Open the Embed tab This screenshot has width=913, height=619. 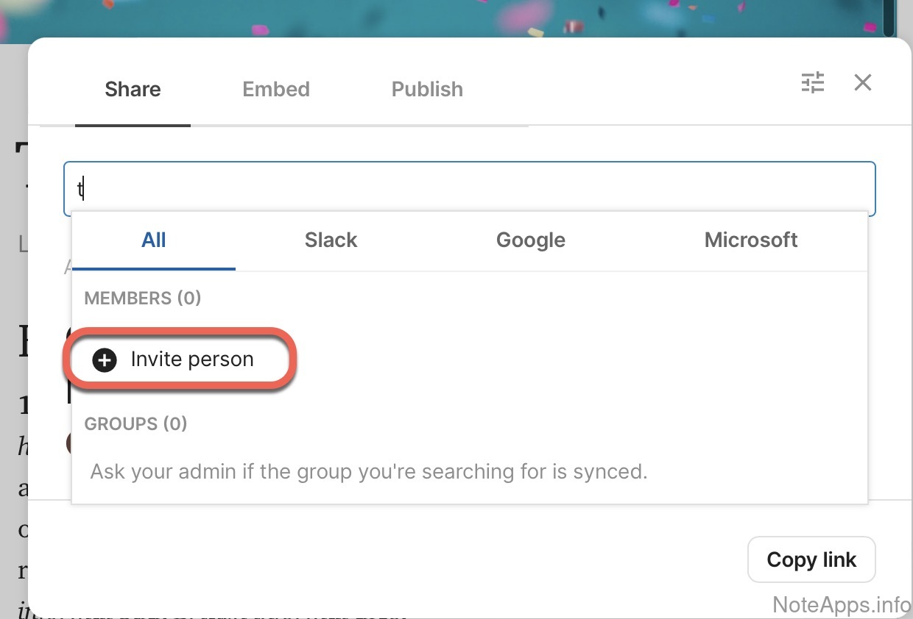click(276, 90)
